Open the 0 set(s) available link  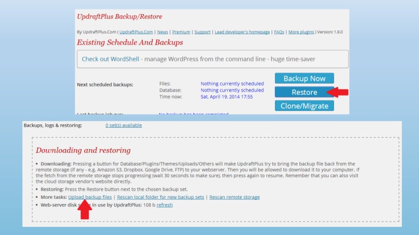pyautogui.click(x=124, y=125)
